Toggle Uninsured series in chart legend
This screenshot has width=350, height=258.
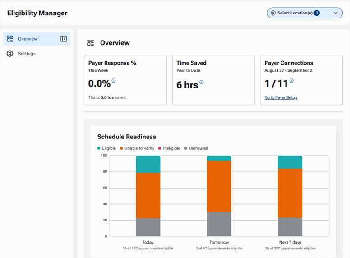pyautogui.click(x=196, y=148)
